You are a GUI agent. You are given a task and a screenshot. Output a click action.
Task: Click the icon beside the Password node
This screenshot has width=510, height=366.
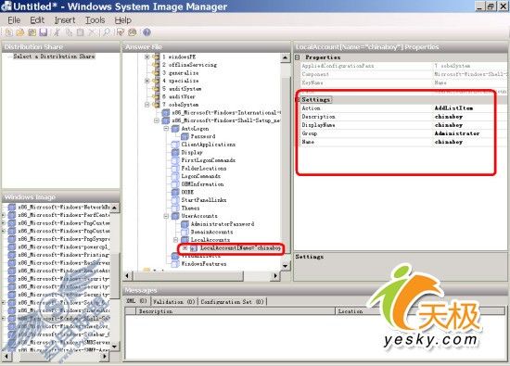[x=185, y=136]
